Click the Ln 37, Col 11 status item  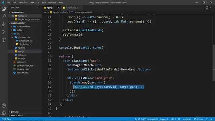(x=146, y=119)
